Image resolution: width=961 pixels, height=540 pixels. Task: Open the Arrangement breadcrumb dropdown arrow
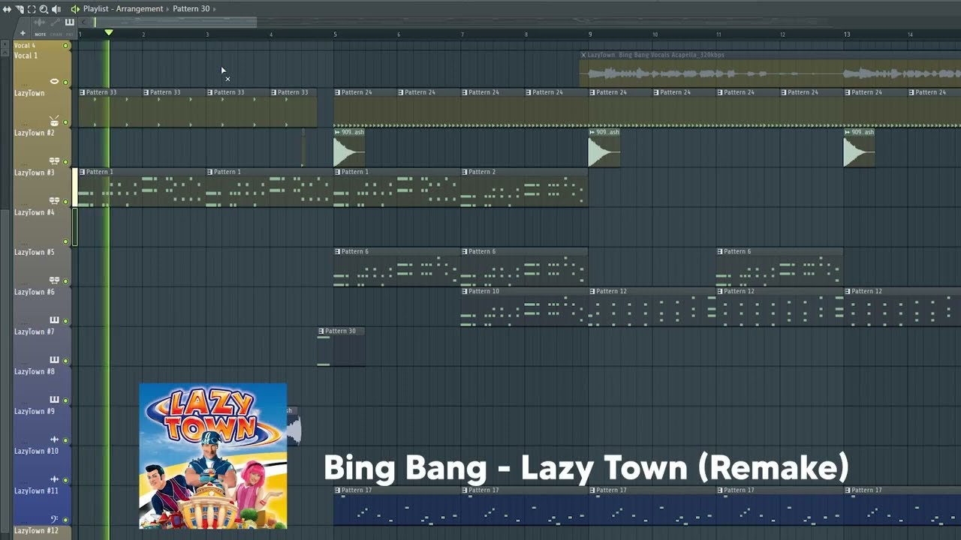pyautogui.click(x=167, y=9)
